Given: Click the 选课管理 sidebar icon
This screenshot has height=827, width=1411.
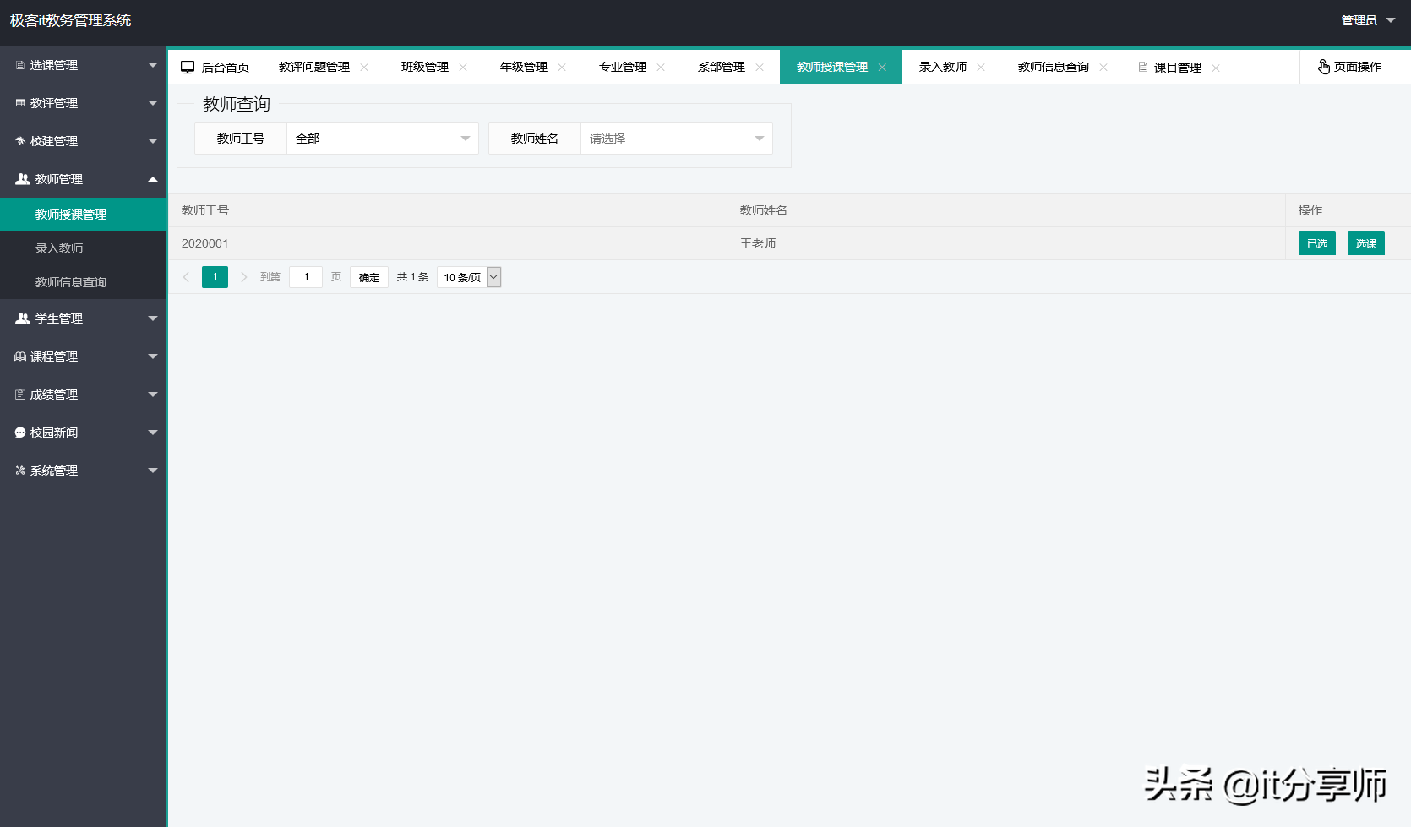Looking at the screenshot, I should click(x=19, y=64).
